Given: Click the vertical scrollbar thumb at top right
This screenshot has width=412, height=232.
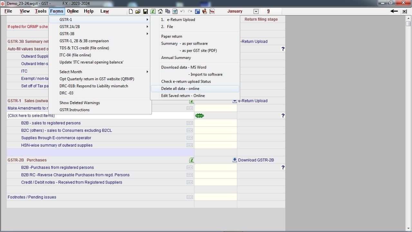Looking at the screenshot, I should click(x=408, y=24).
